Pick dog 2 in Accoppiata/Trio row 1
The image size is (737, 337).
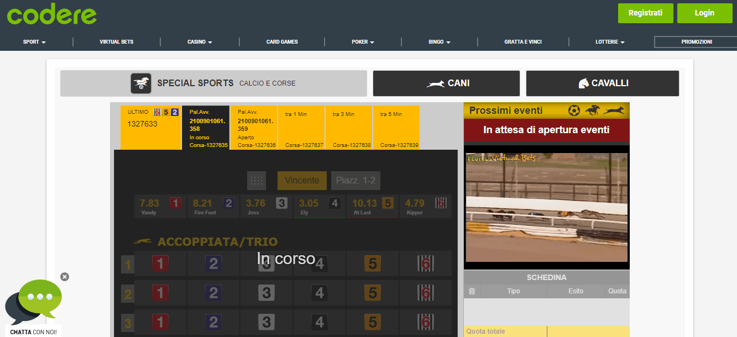(213, 264)
